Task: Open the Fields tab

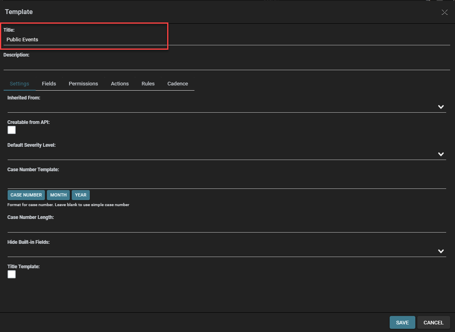Action: 49,83
